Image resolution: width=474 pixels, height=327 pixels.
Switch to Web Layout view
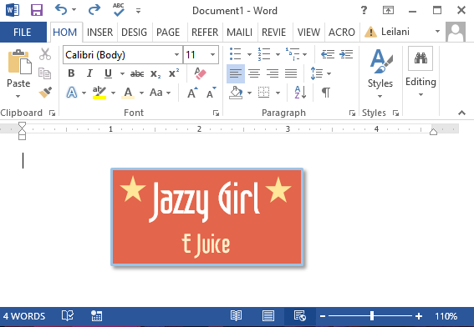300,316
